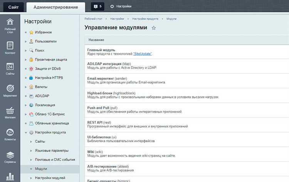Click the UI-библиотека (ui) row

(187, 139)
